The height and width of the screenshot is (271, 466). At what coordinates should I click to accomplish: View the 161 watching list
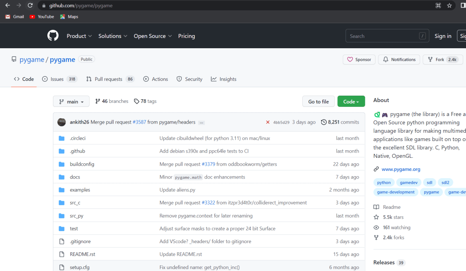392,227
